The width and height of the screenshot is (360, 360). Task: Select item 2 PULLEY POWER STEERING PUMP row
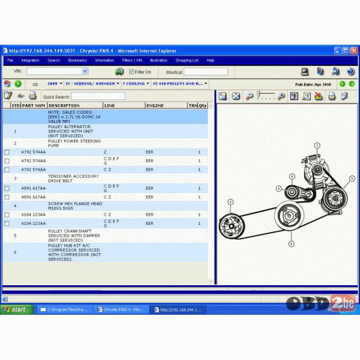[105, 143]
